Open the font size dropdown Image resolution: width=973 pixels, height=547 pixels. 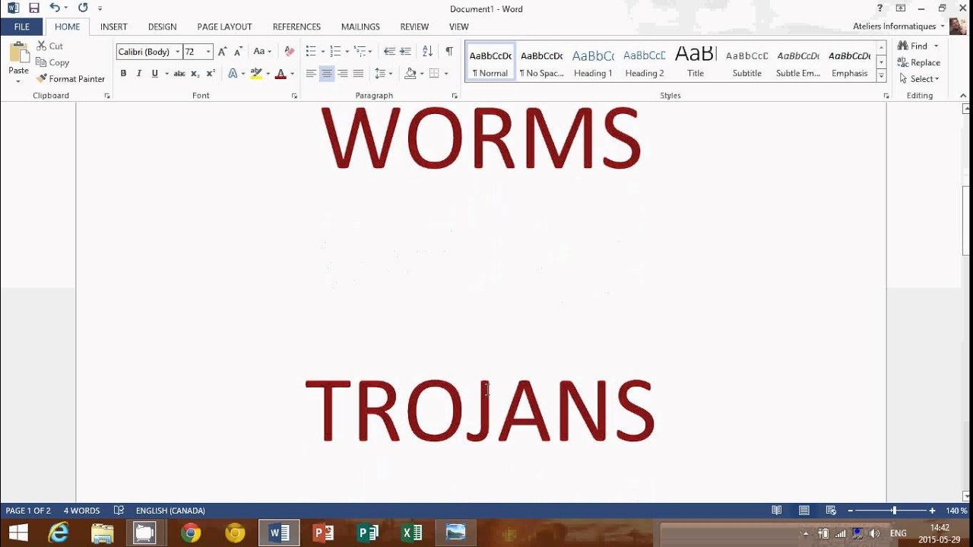208,52
